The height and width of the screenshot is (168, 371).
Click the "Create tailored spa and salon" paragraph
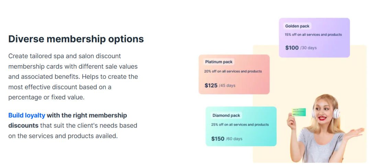pyautogui.click(x=73, y=76)
